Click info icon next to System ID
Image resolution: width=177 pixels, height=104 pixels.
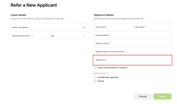point(108,60)
